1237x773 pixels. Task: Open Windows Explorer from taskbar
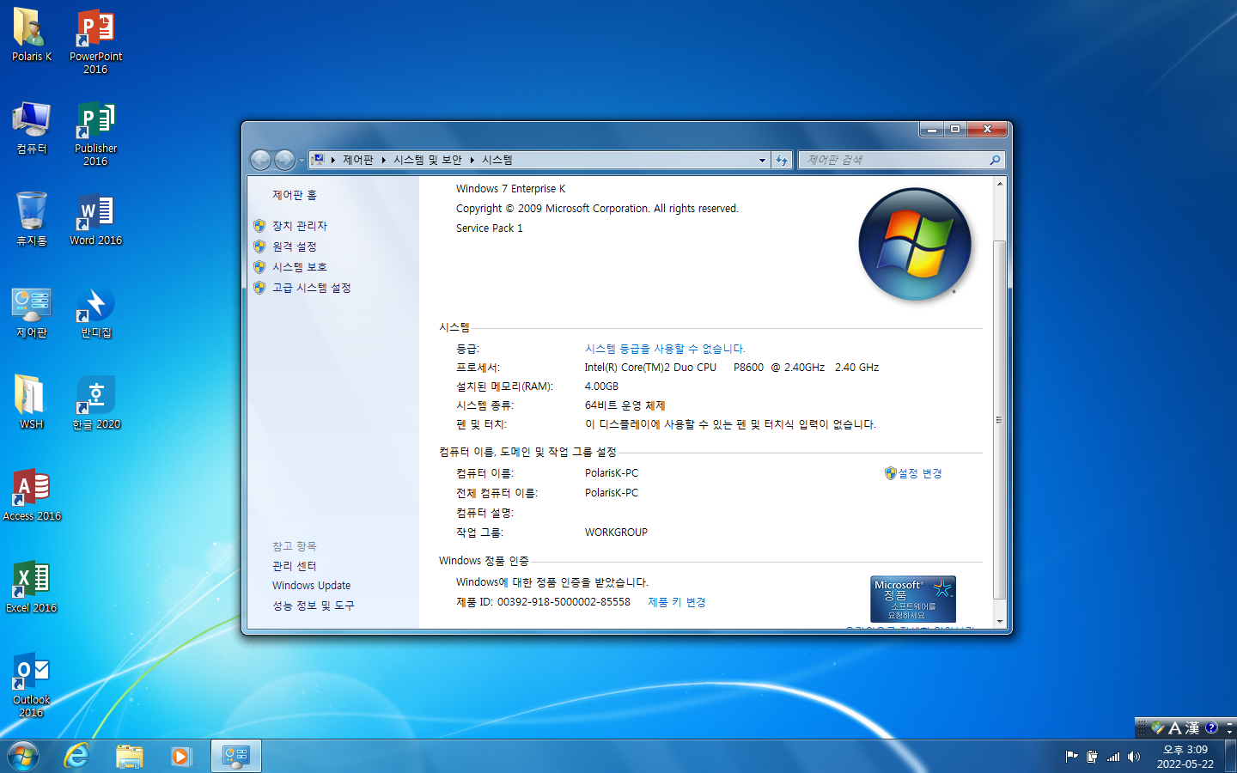point(130,756)
